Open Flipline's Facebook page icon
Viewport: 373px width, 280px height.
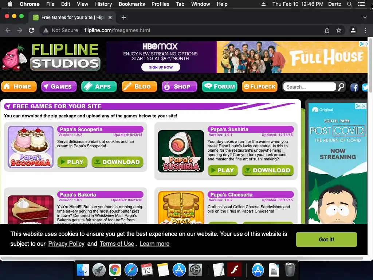coord(354,87)
